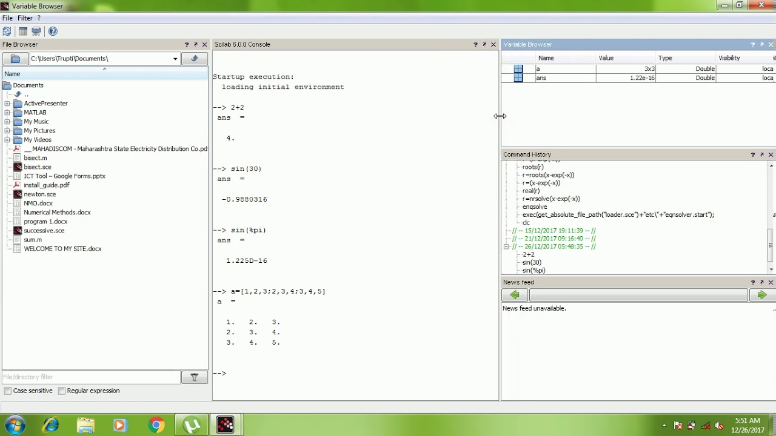Show hidden system tray icons
776x436 pixels.
(664, 426)
